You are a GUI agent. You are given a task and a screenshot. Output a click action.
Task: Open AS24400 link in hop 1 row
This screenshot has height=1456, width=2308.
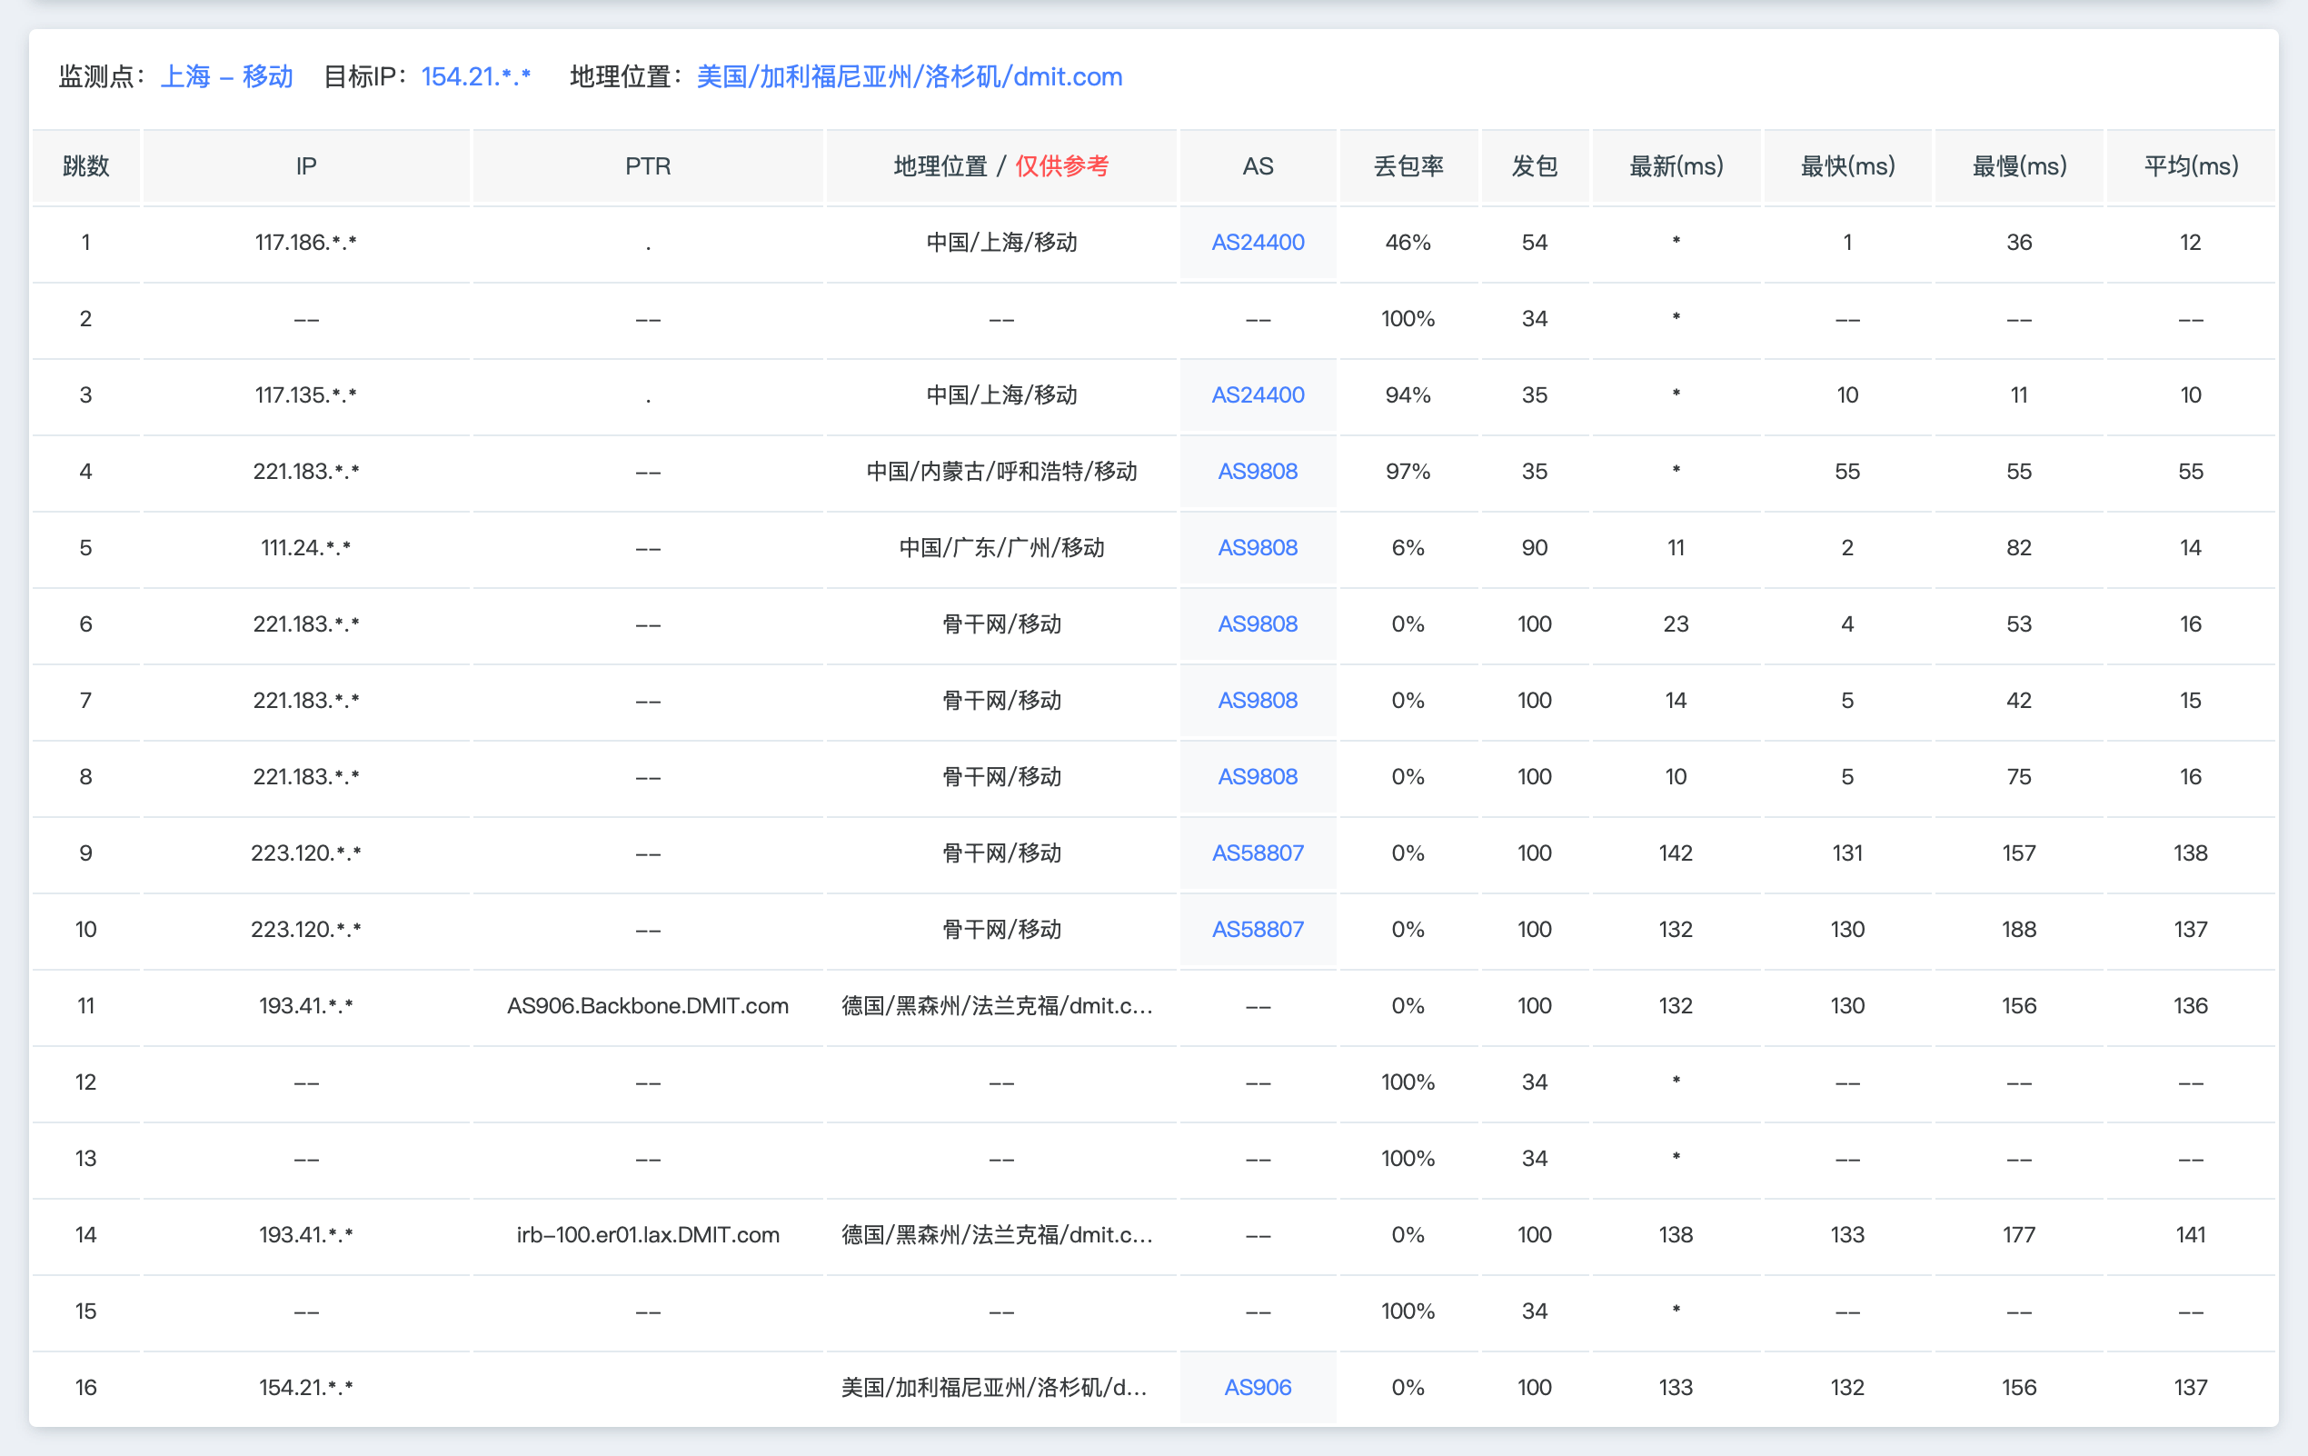pos(1257,243)
